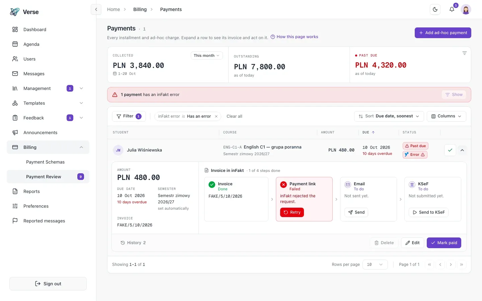Click the course name 'English C1 — grupa poranna'
482x301 pixels.
pos(272,147)
